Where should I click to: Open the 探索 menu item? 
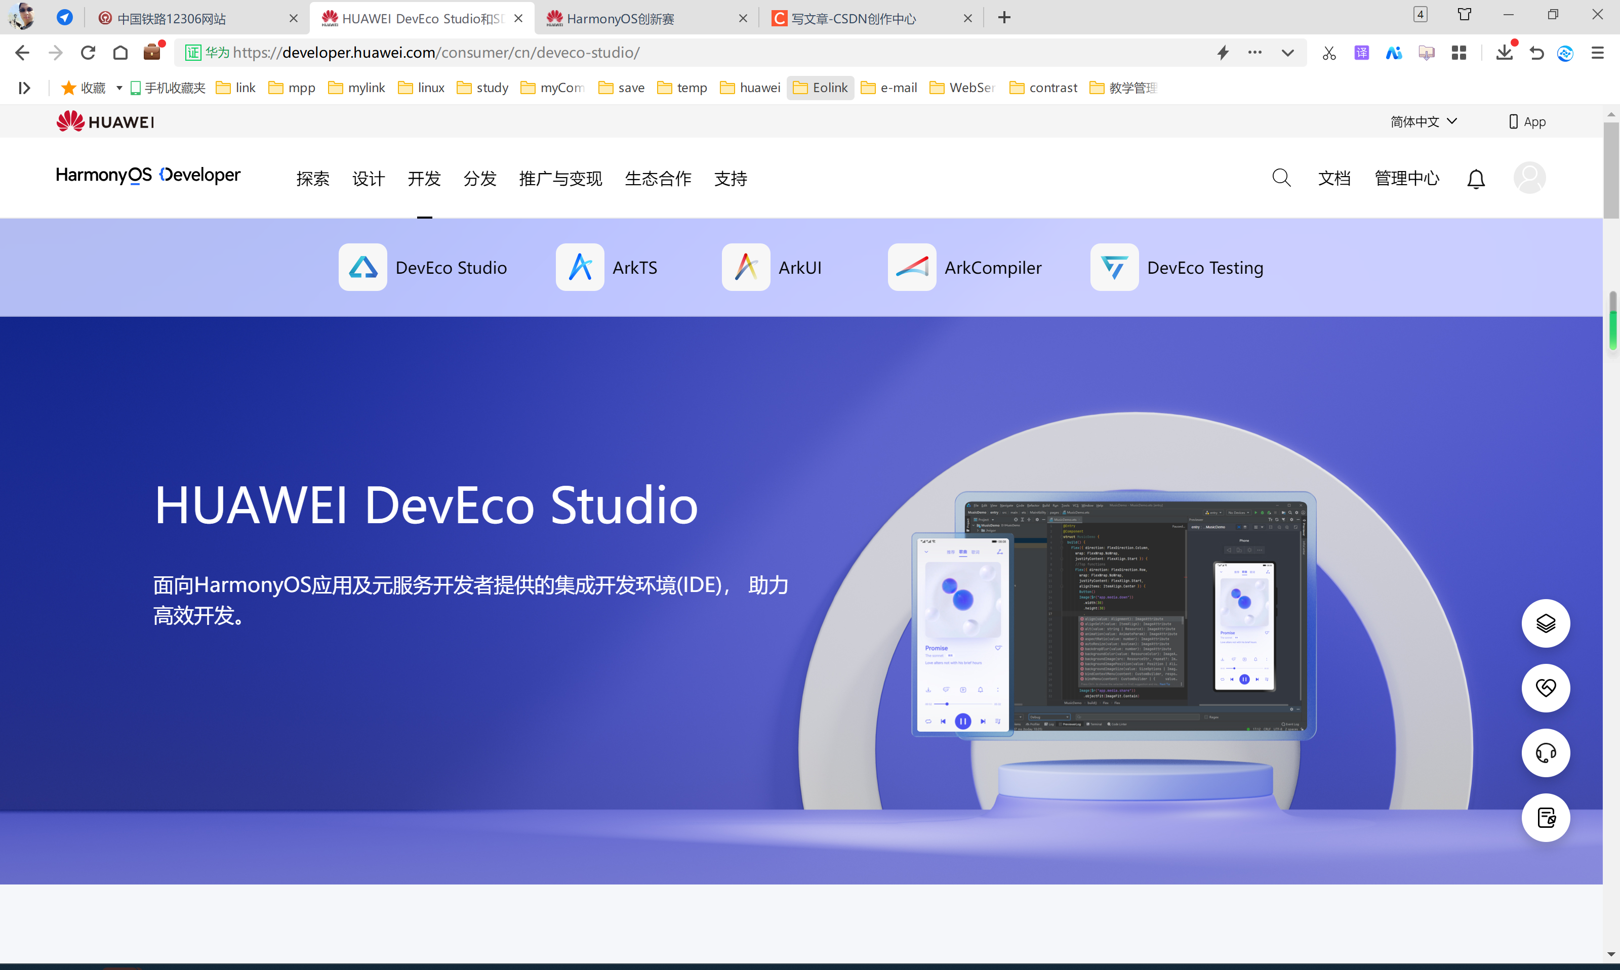[314, 178]
